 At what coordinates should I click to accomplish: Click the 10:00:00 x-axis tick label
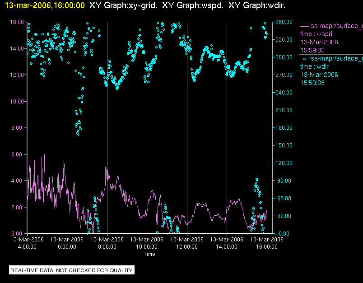point(147,247)
